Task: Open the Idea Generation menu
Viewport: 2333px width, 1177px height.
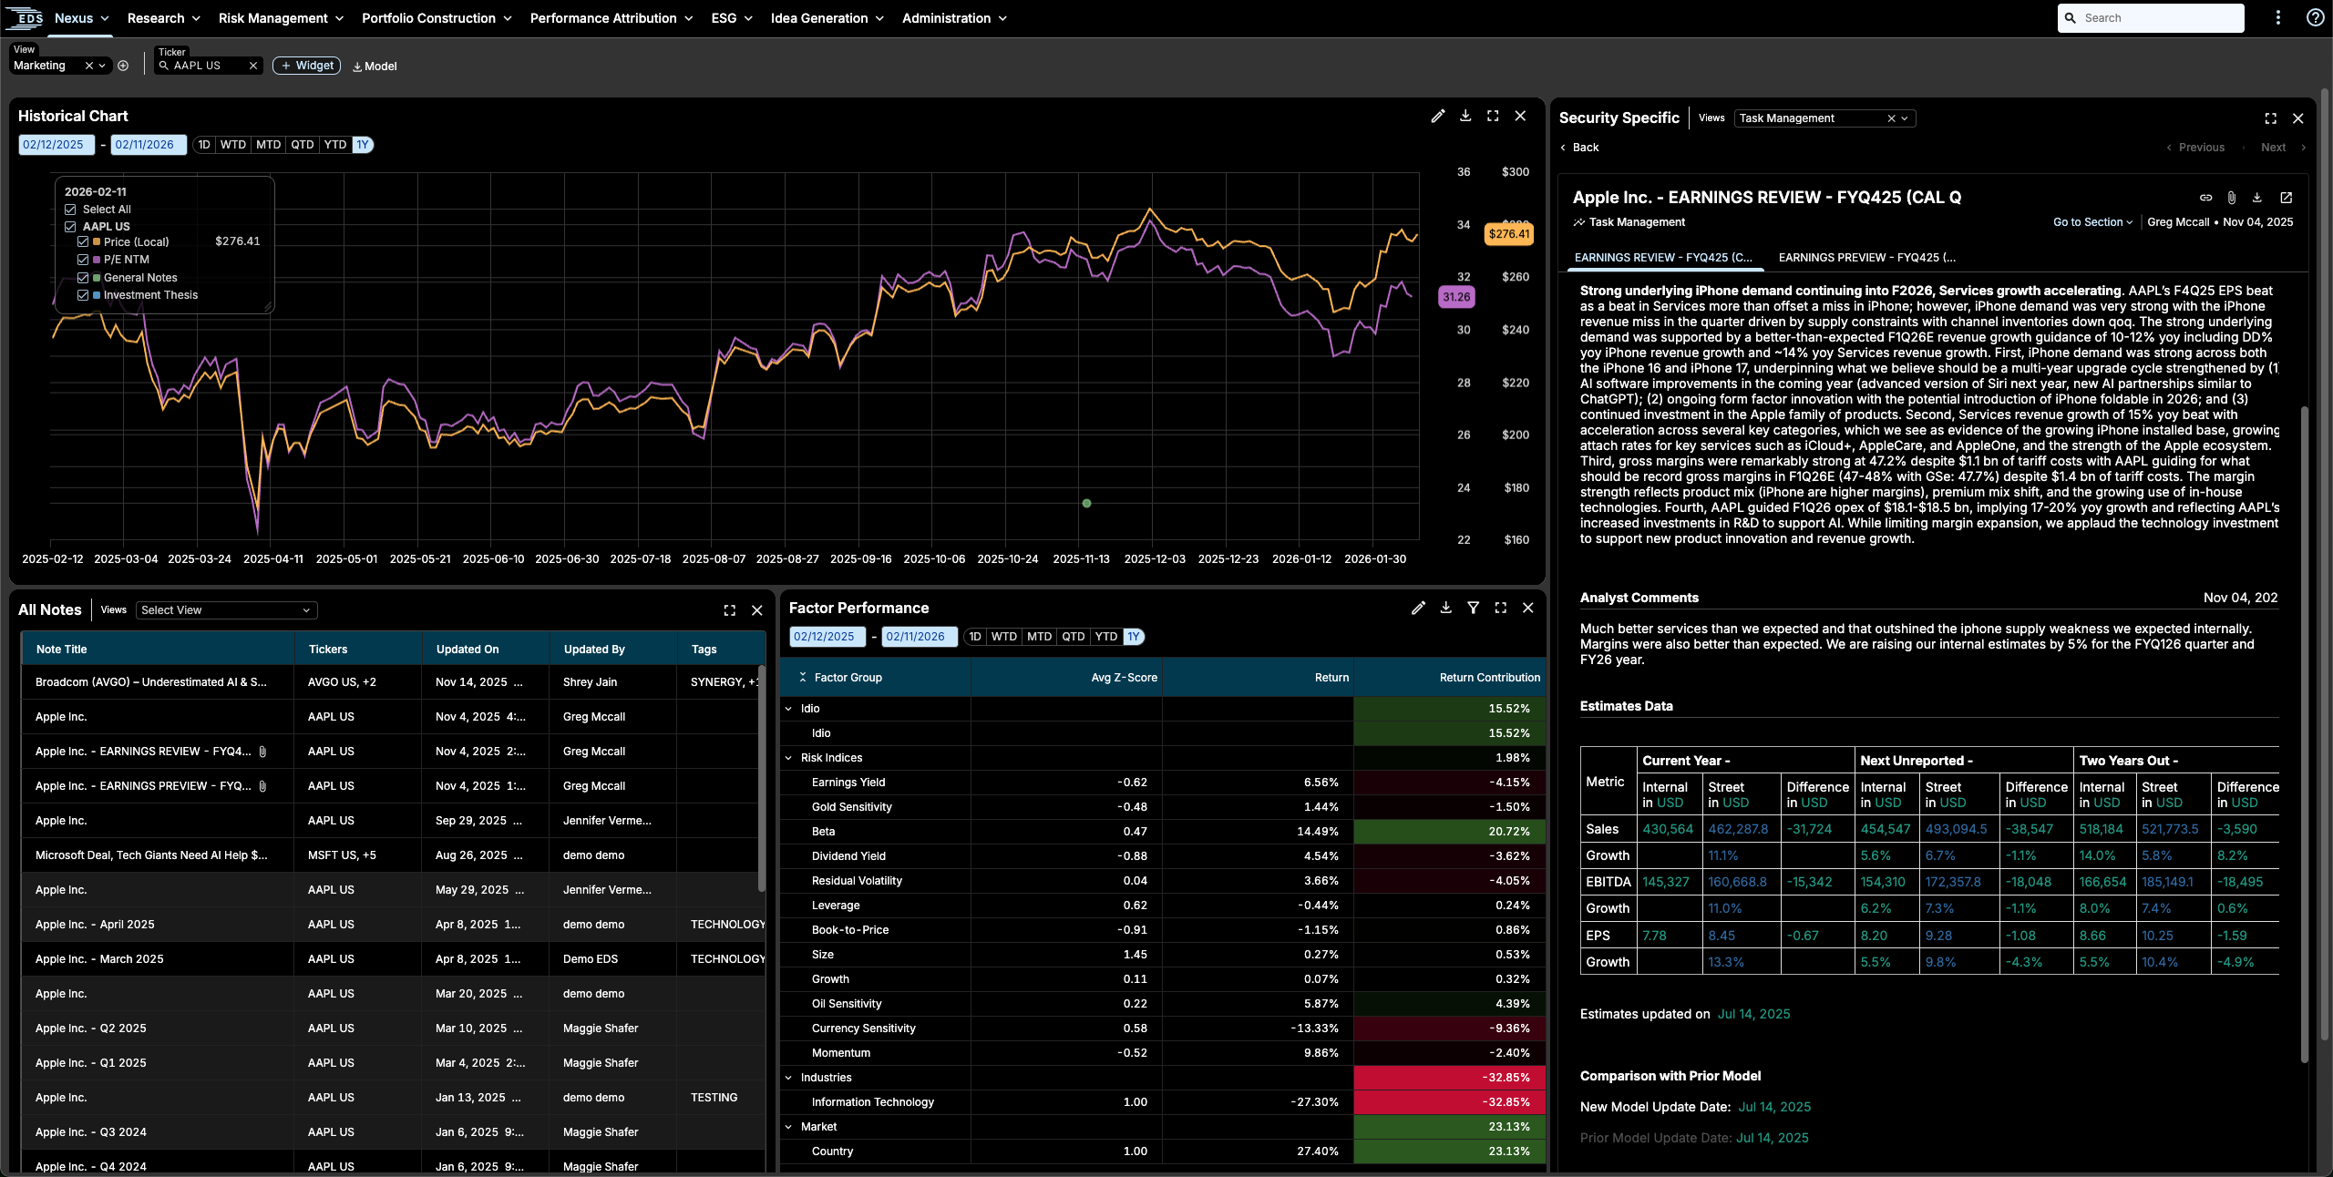Action: [827, 18]
